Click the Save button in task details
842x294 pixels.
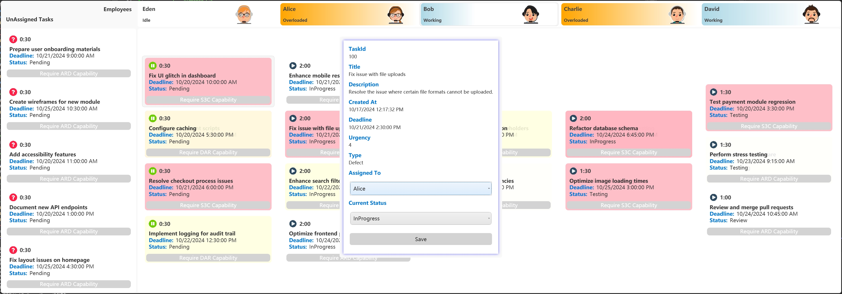click(x=421, y=239)
